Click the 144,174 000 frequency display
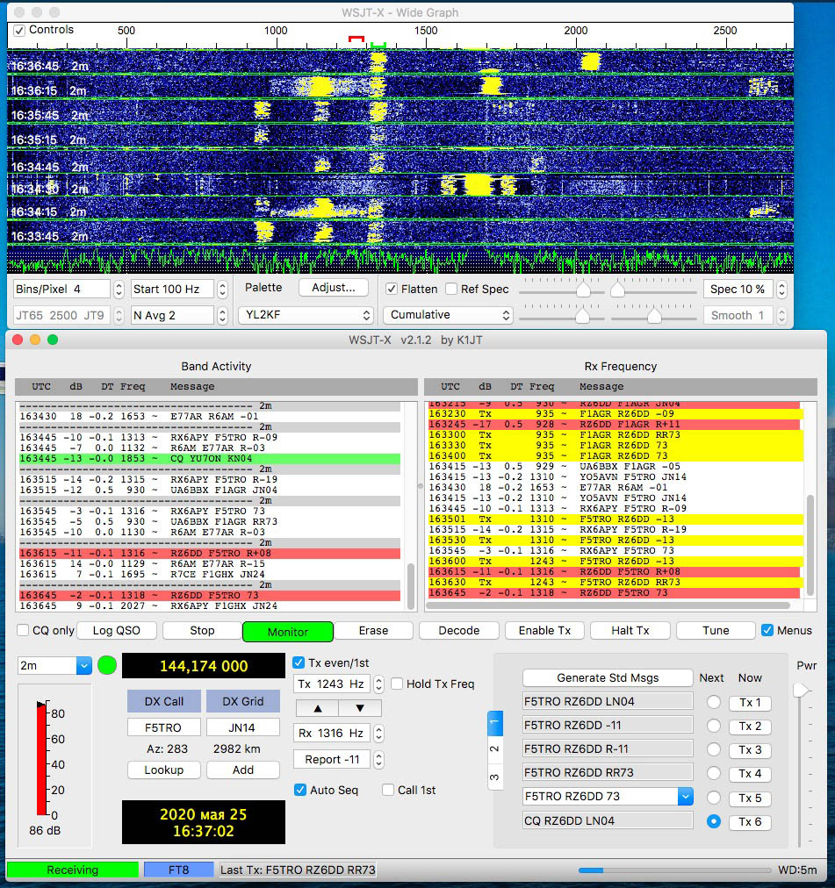The width and height of the screenshot is (835, 888). coord(204,666)
